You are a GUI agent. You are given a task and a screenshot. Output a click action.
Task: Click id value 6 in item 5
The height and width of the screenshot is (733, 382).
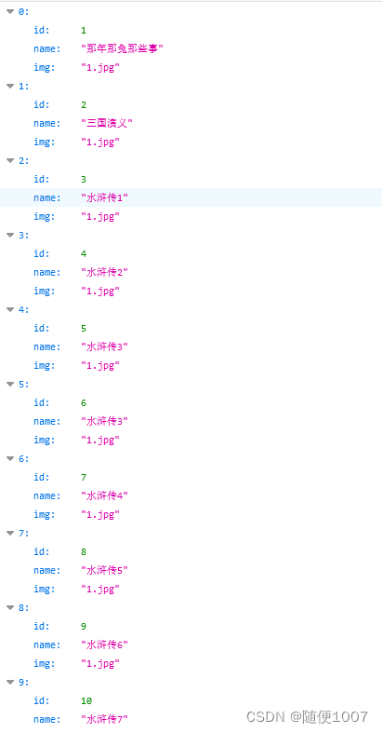pos(84,403)
